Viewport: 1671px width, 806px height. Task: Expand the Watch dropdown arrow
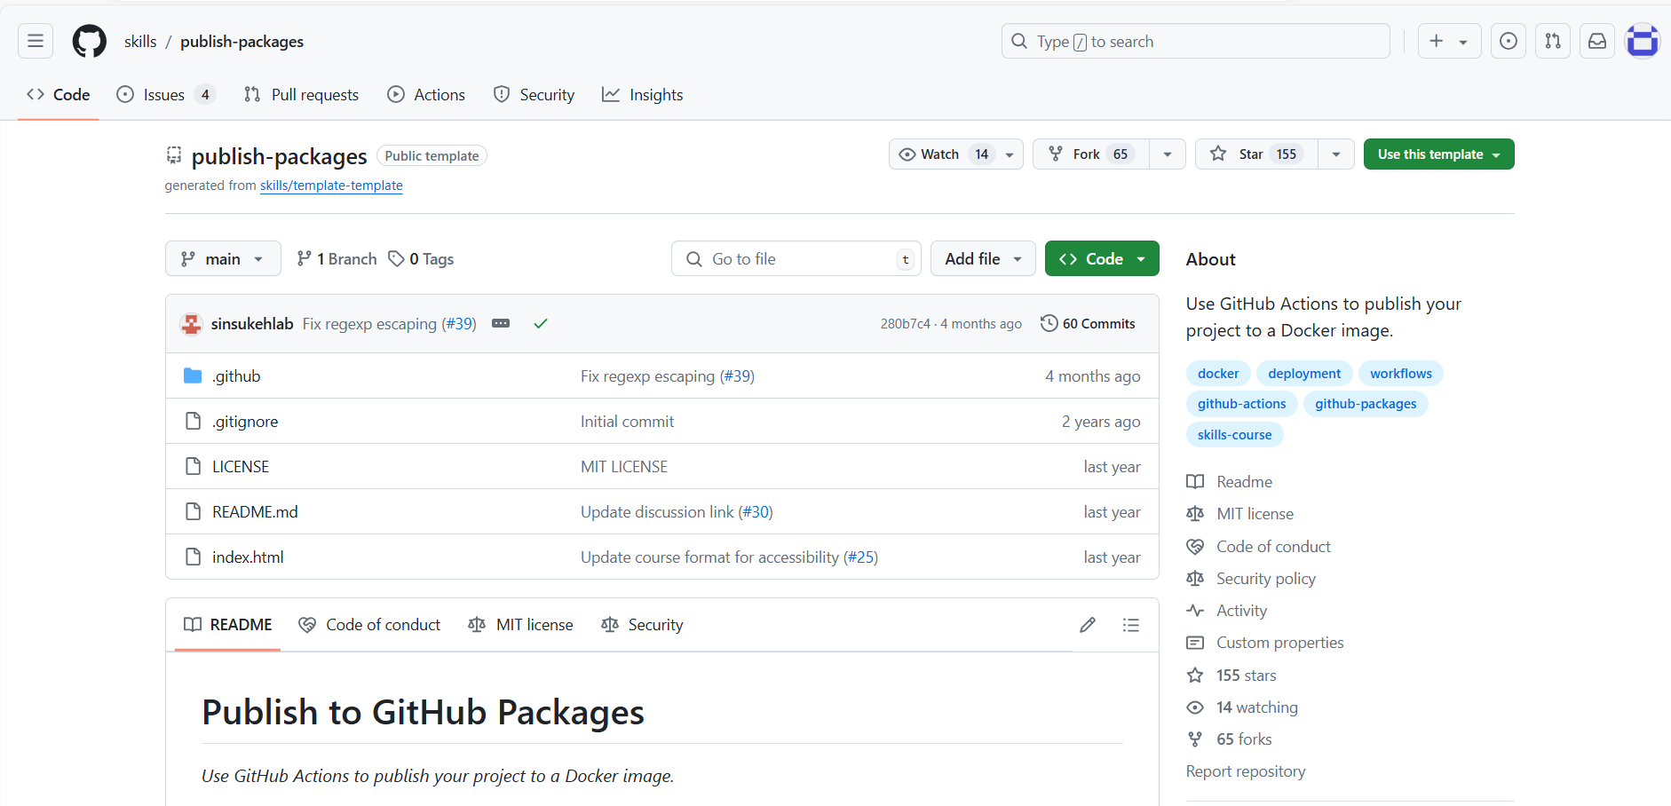[1010, 154]
